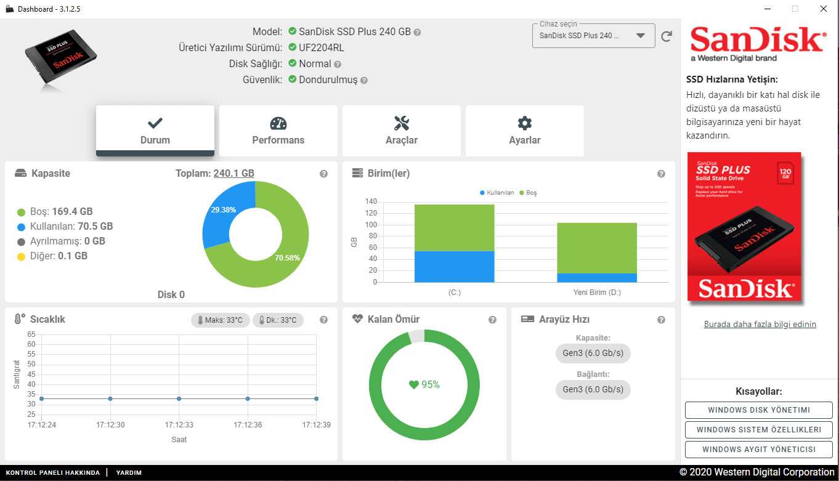
Task: Click help icon beside Güvenlik Dondurulmuş
Action: (364, 80)
